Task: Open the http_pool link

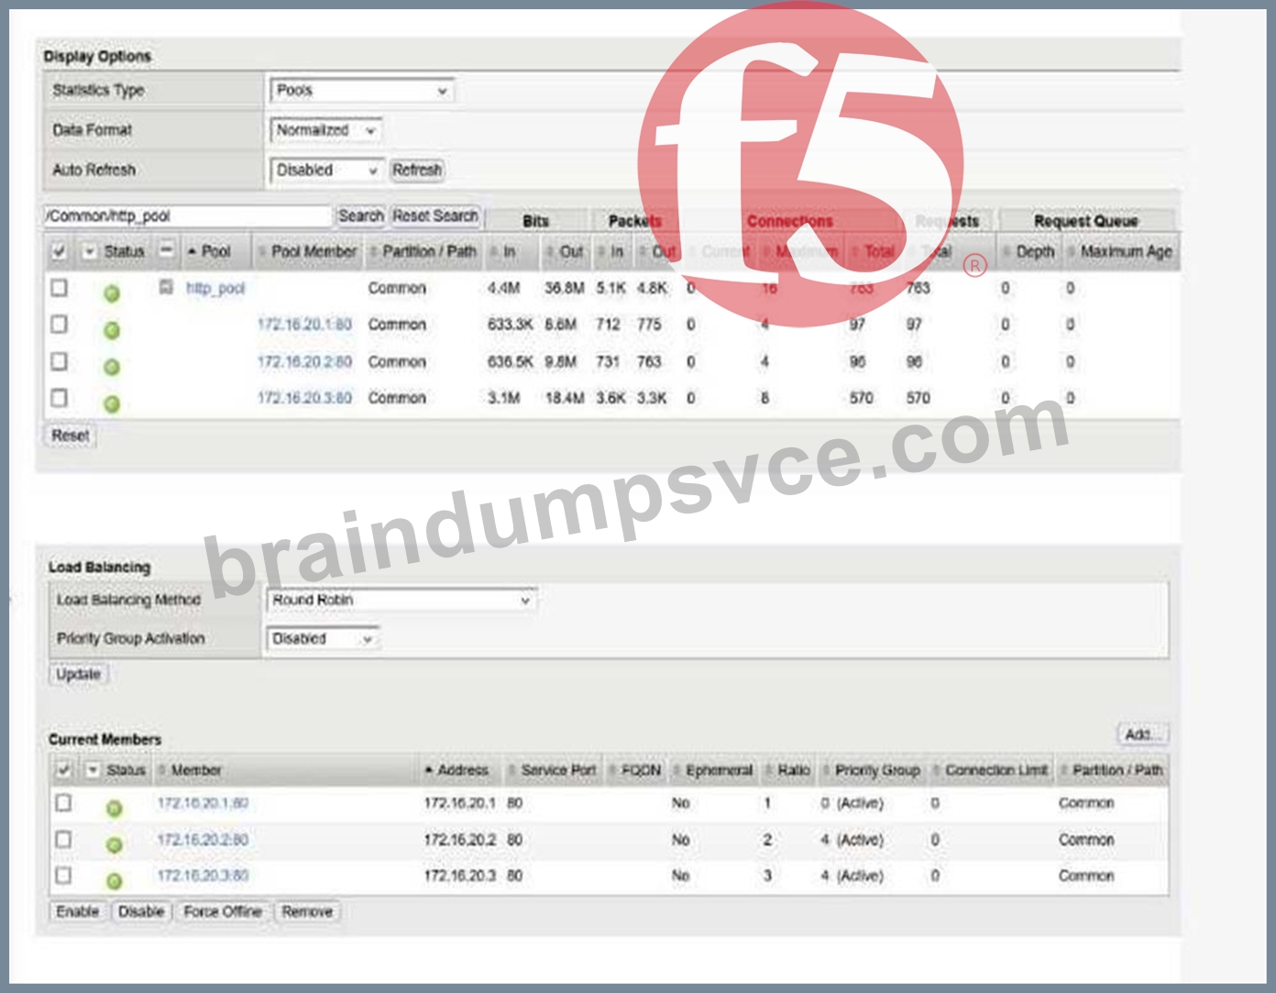Action: click(x=215, y=288)
